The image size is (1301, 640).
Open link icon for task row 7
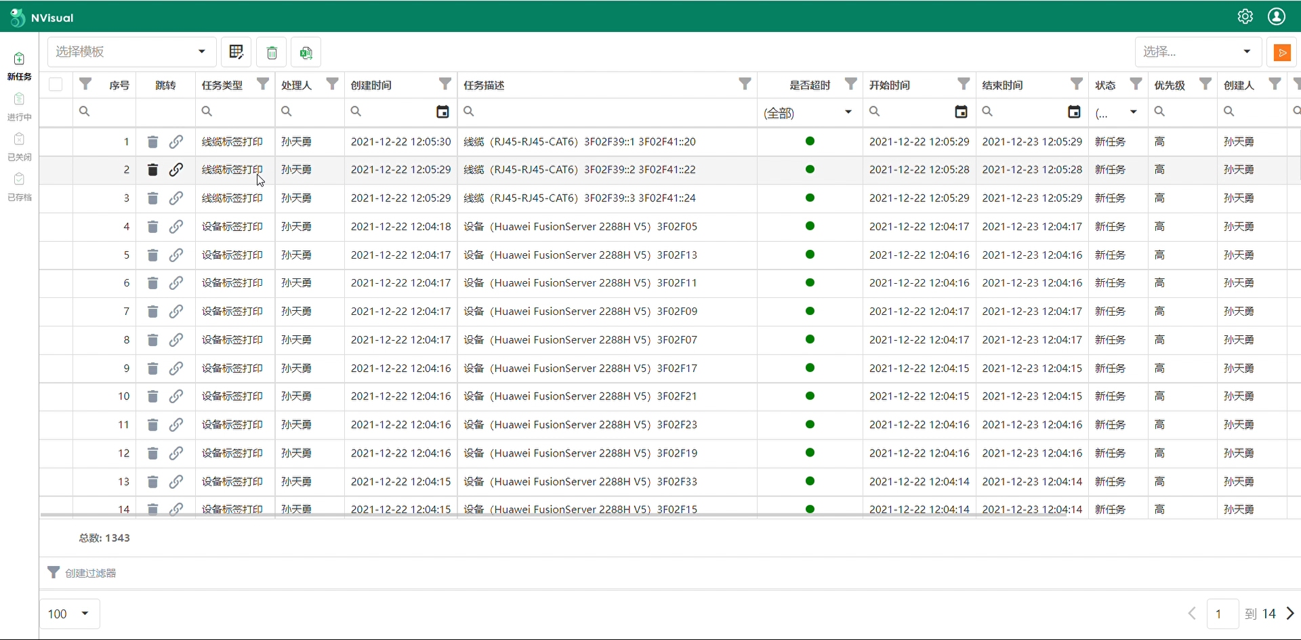[x=176, y=312]
